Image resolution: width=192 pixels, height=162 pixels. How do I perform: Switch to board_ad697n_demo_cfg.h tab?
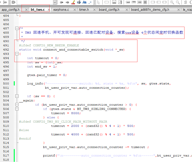tap(150, 10)
